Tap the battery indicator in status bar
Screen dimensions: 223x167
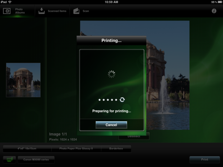click(x=218, y=2)
